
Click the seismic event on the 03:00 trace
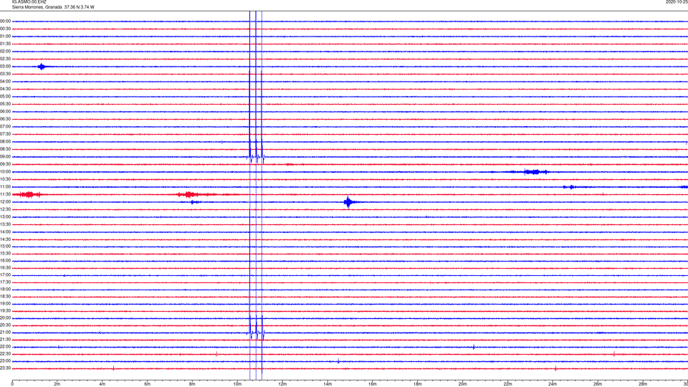(42, 67)
